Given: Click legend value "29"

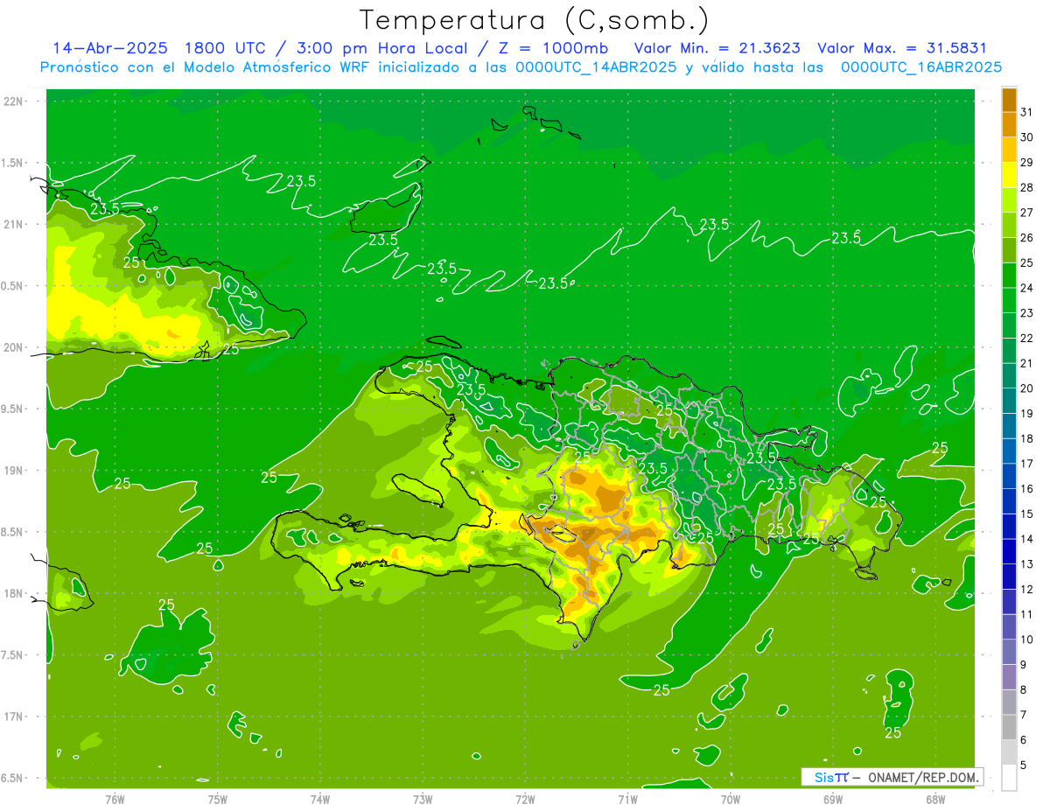Looking at the screenshot, I should click(x=1026, y=162).
